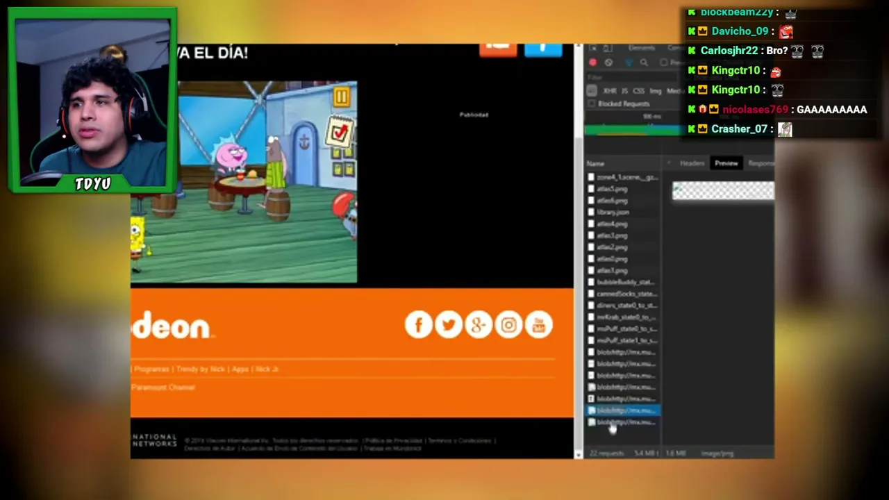Pause the SpongeBob game with the pause icon
The width and height of the screenshot is (889, 500).
341,97
